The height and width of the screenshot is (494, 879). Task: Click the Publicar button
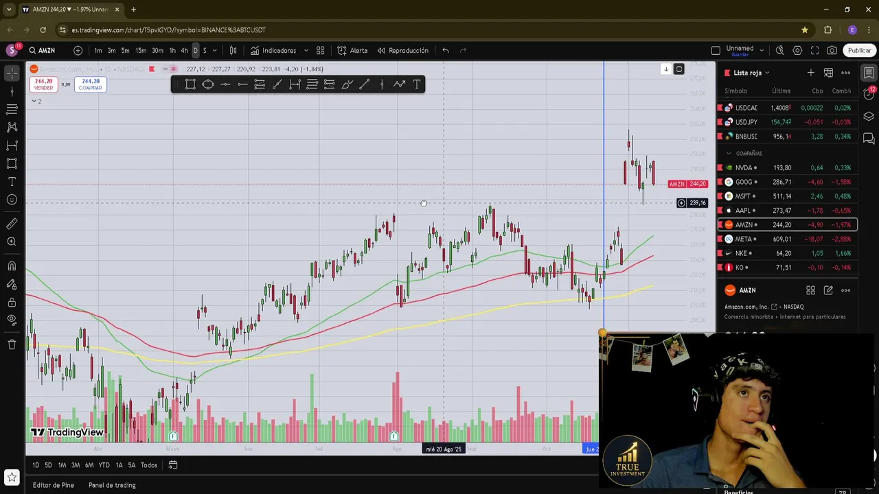[859, 50]
